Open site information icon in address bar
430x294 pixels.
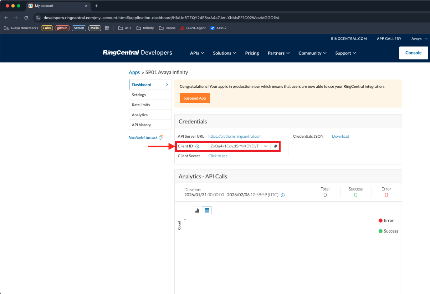[x=38, y=18]
